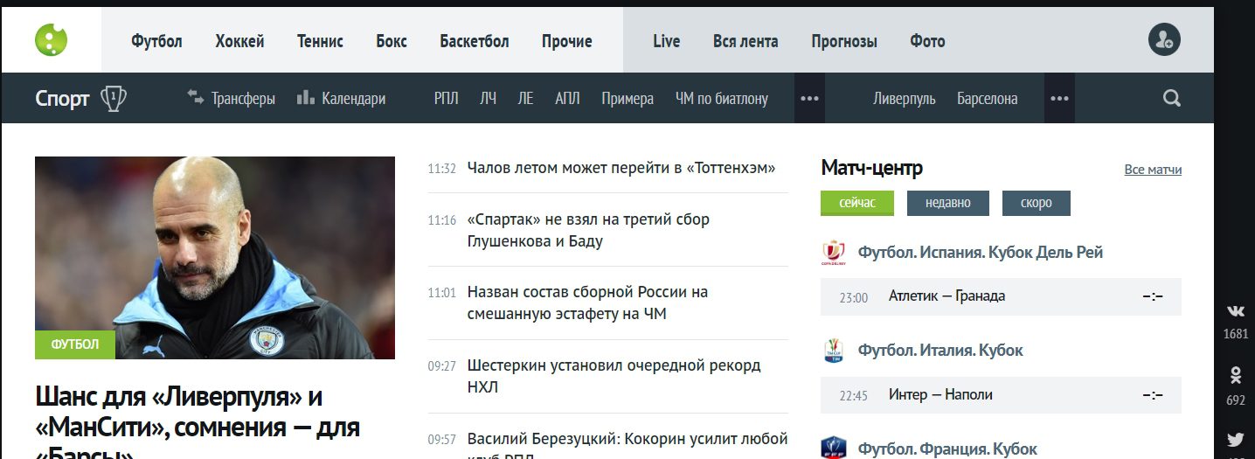Open the Бокс section
The width and height of the screenshot is (1255, 459).
[392, 41]
